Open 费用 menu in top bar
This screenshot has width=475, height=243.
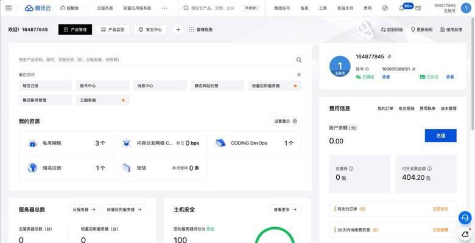click(x=367, y=8)
